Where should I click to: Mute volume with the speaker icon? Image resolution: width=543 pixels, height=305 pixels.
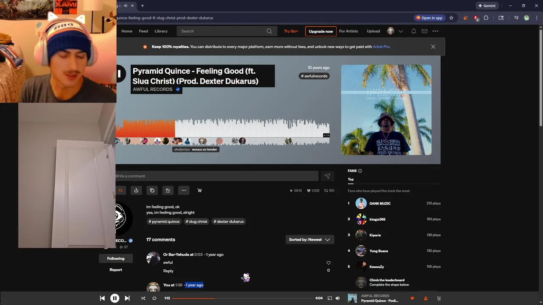pyautogui.click(x=338, y=298)
